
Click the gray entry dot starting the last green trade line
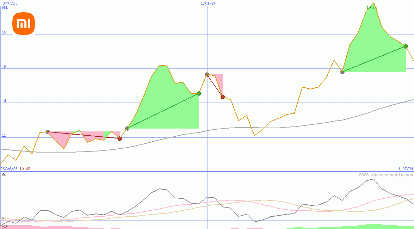(342, 72)
